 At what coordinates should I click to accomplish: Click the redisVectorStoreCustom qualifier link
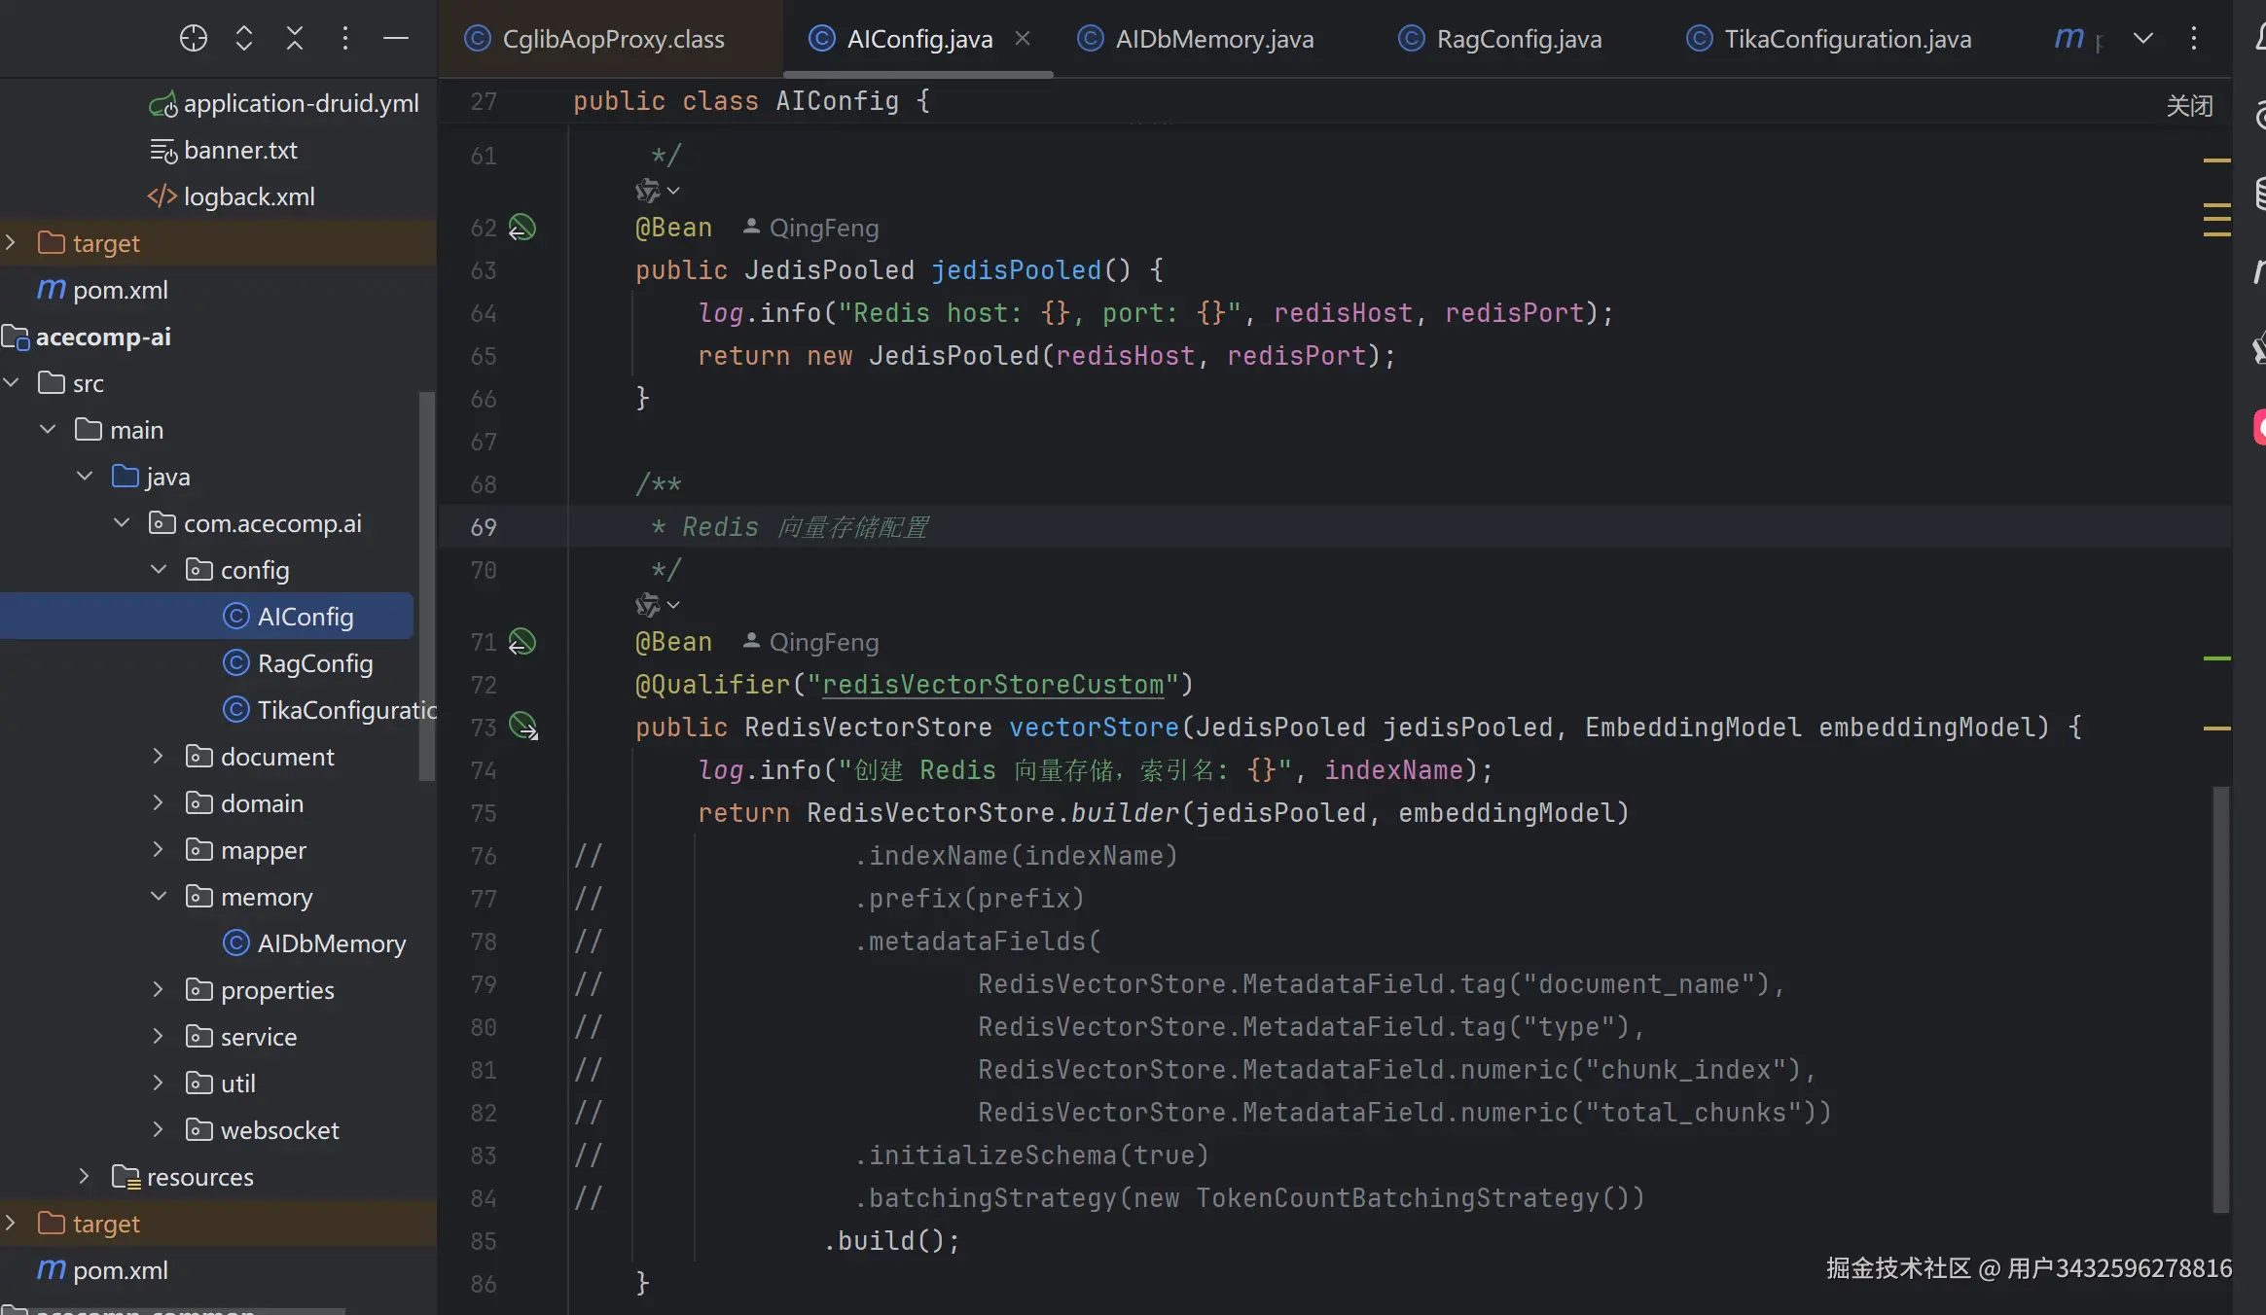pyautogui.click(x=992, y=685)
